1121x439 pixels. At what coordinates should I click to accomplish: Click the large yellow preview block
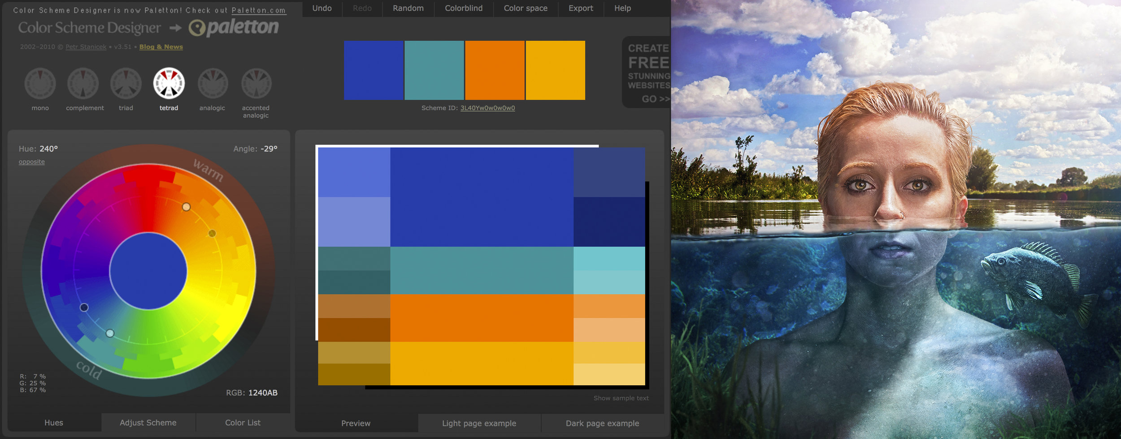pyautogui.click(x=482, y=363)
